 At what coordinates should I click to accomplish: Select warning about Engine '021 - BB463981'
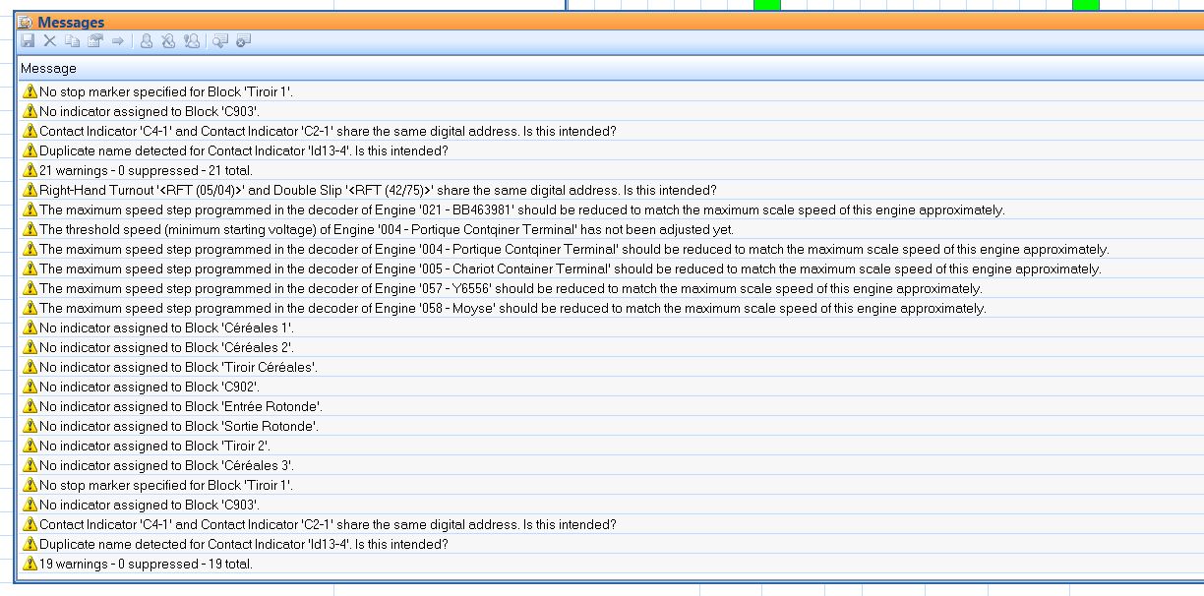click(x=521, y=209)
